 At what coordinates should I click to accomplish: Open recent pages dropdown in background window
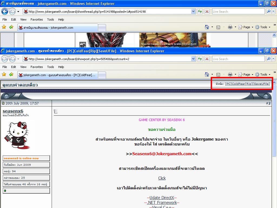click(18, 12)
